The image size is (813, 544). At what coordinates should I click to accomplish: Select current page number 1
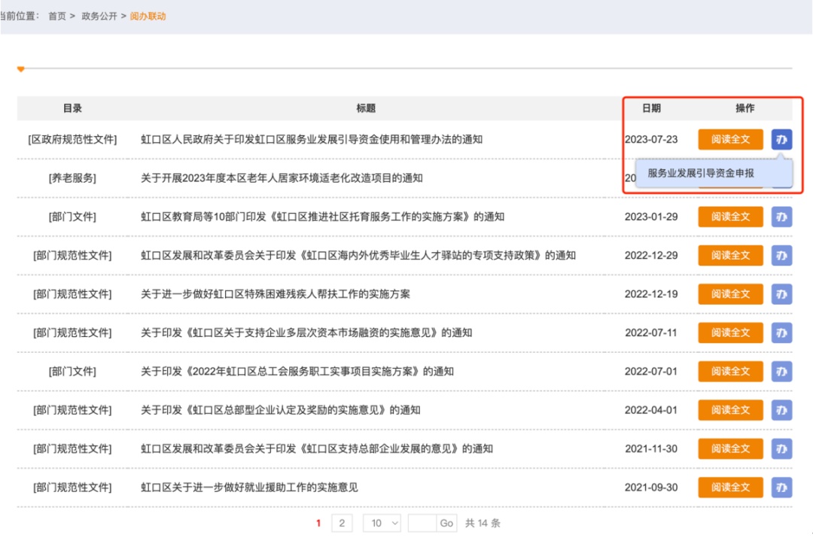[319, 523]
